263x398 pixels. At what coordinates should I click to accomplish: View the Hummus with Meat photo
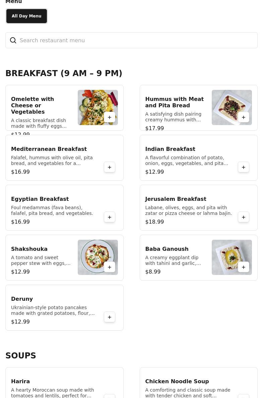click(x=232, y=107)
